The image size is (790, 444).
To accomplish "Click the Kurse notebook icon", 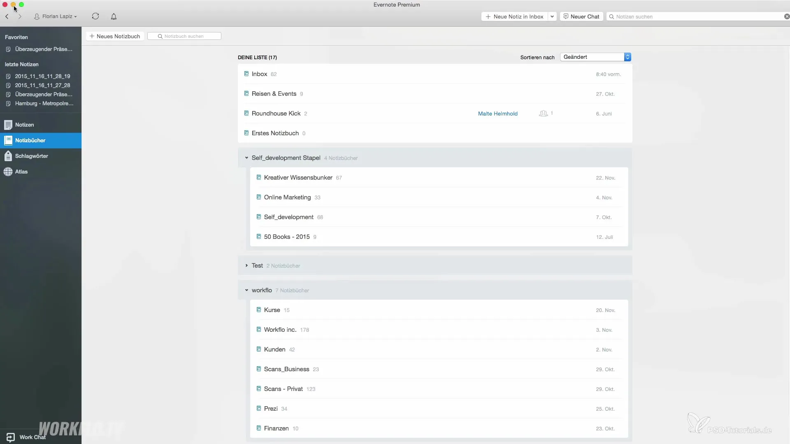I will [x=259, y=310].
